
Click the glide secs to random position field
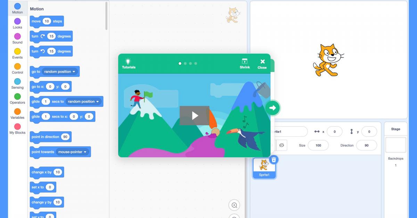pyautogui.click(x=46, y=102)
